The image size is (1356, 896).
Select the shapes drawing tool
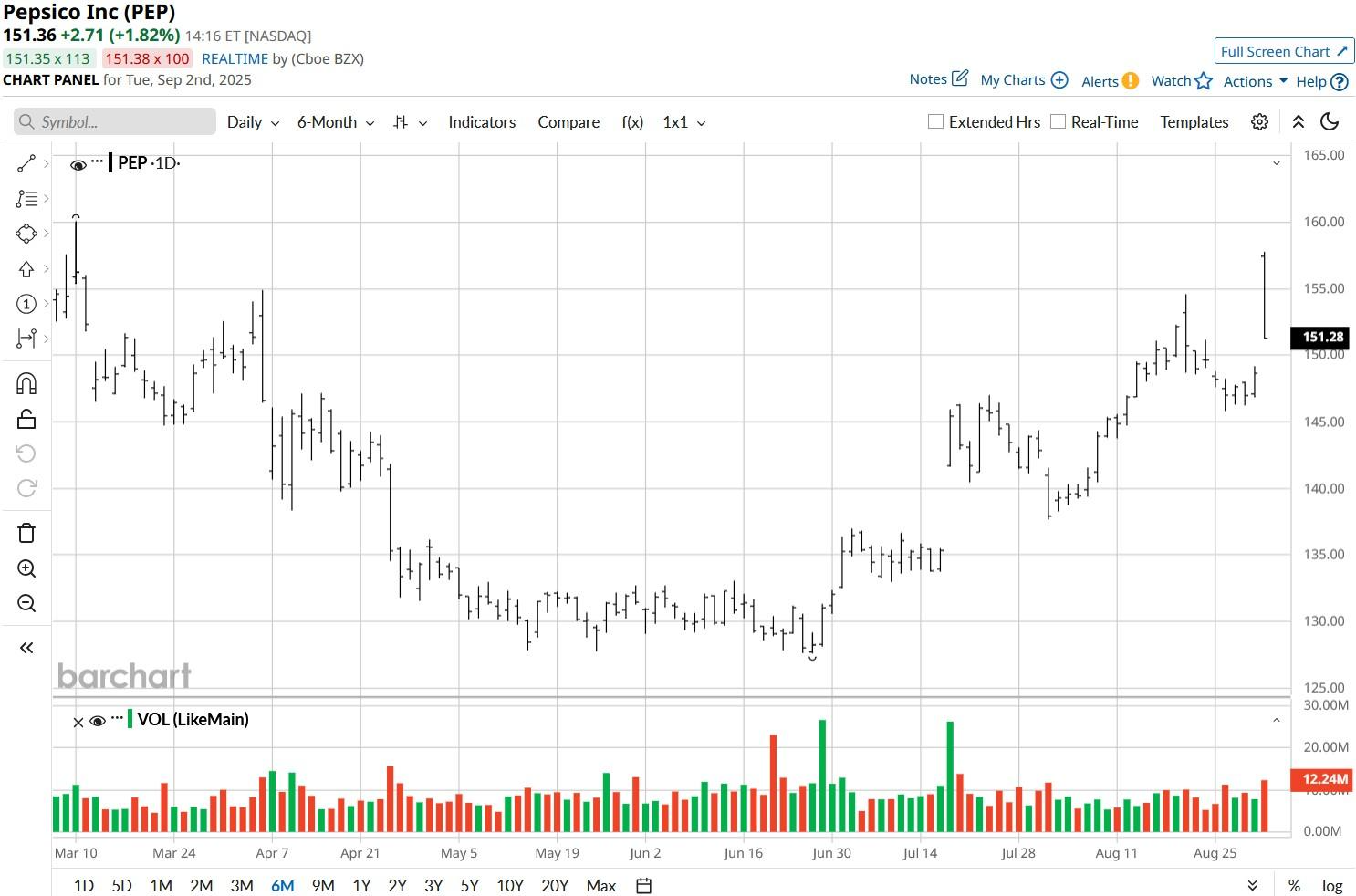pos(26,234)
